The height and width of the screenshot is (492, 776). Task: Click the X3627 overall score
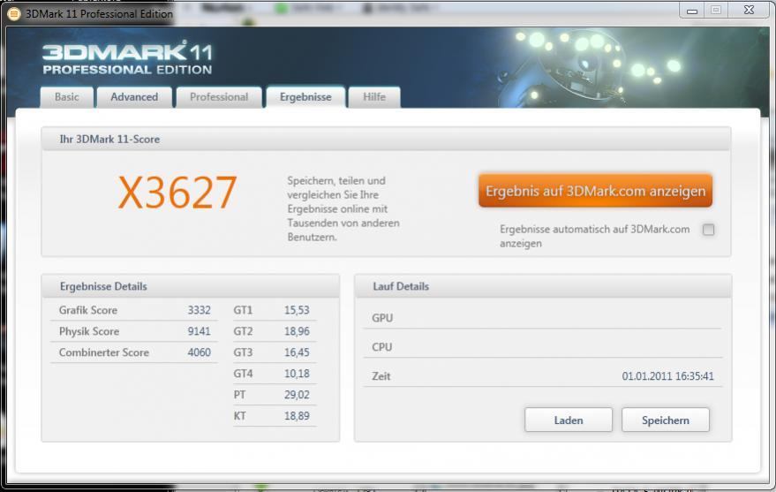tap(177, 193)
